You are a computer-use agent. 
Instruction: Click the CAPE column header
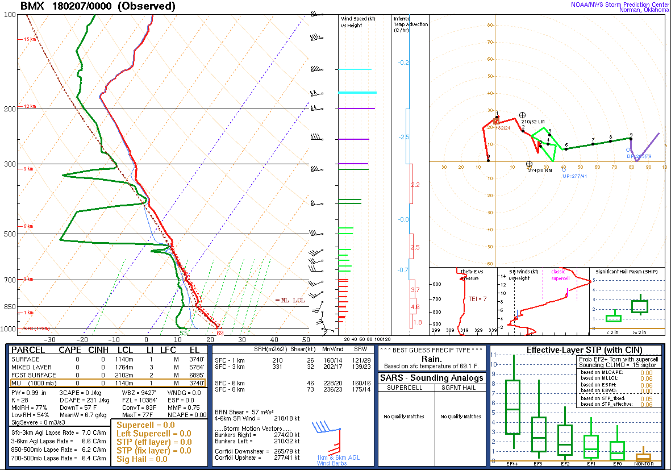[x=70, y=350]
